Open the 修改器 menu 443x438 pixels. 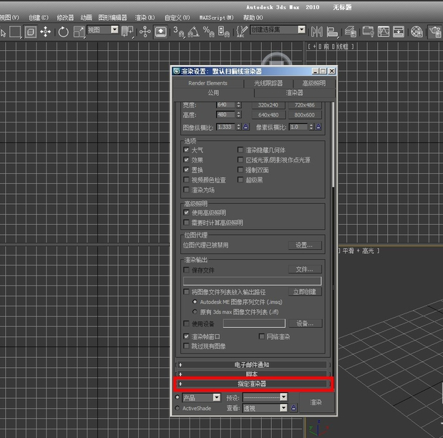pyautogui.click(x=65, y=17)
